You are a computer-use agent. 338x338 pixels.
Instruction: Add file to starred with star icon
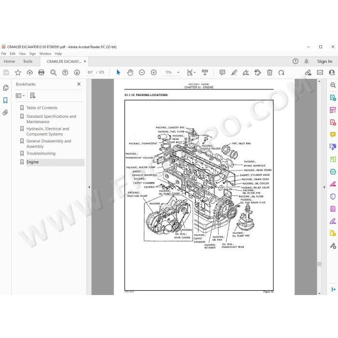(x=18, y=72)
